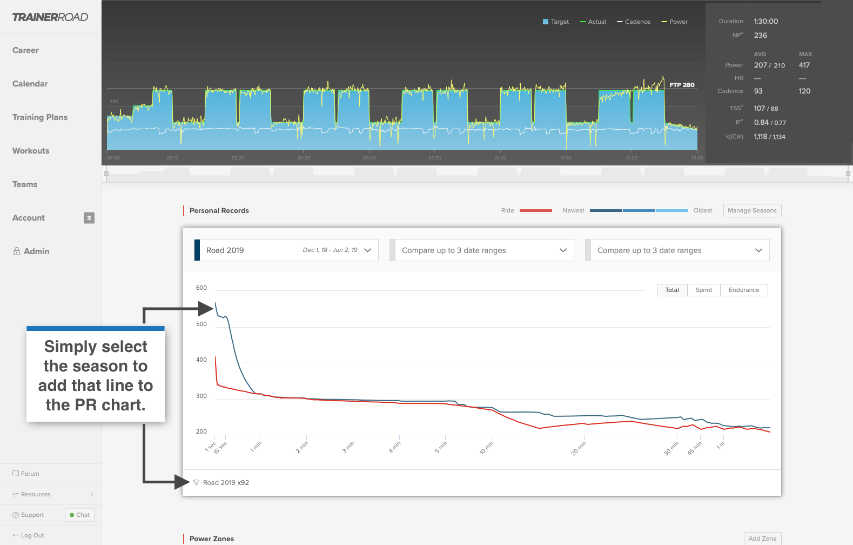Open the Road 2019 season dropdown
This screenshot has width=853, height=545.
coord(286,250)
